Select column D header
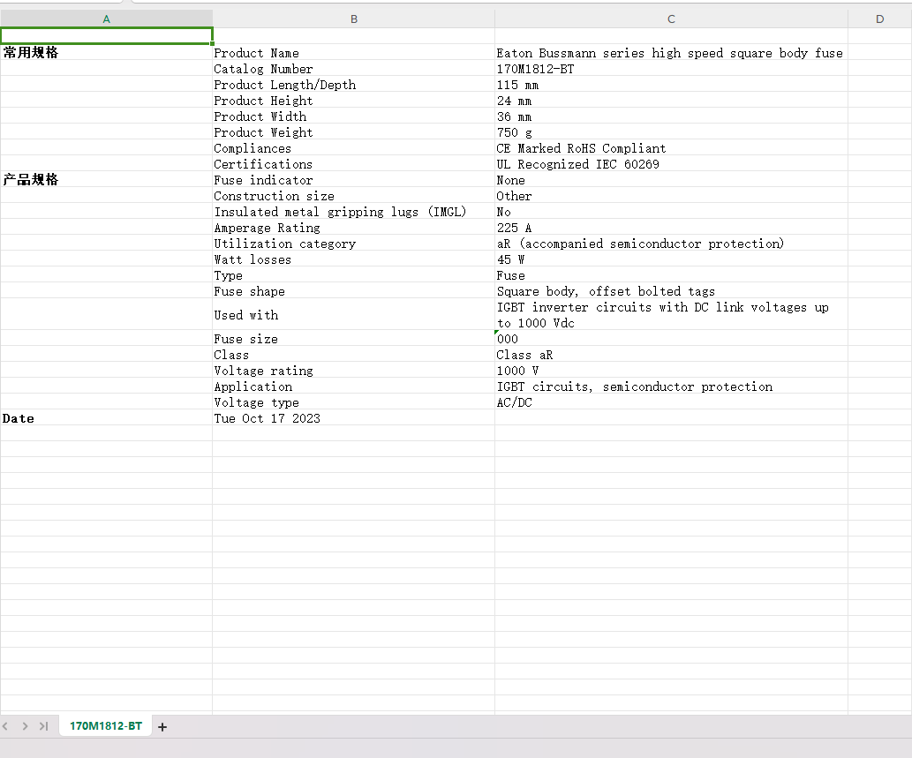 (879, 19)
